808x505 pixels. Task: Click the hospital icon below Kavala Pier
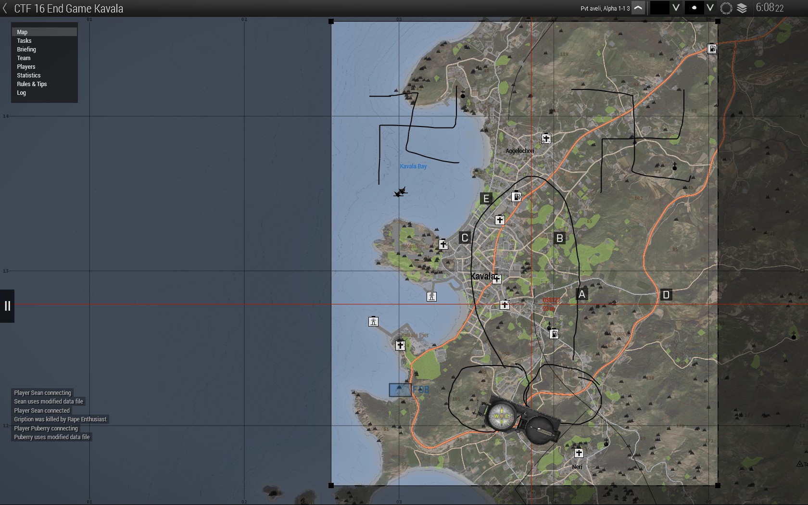click(400, 345)
